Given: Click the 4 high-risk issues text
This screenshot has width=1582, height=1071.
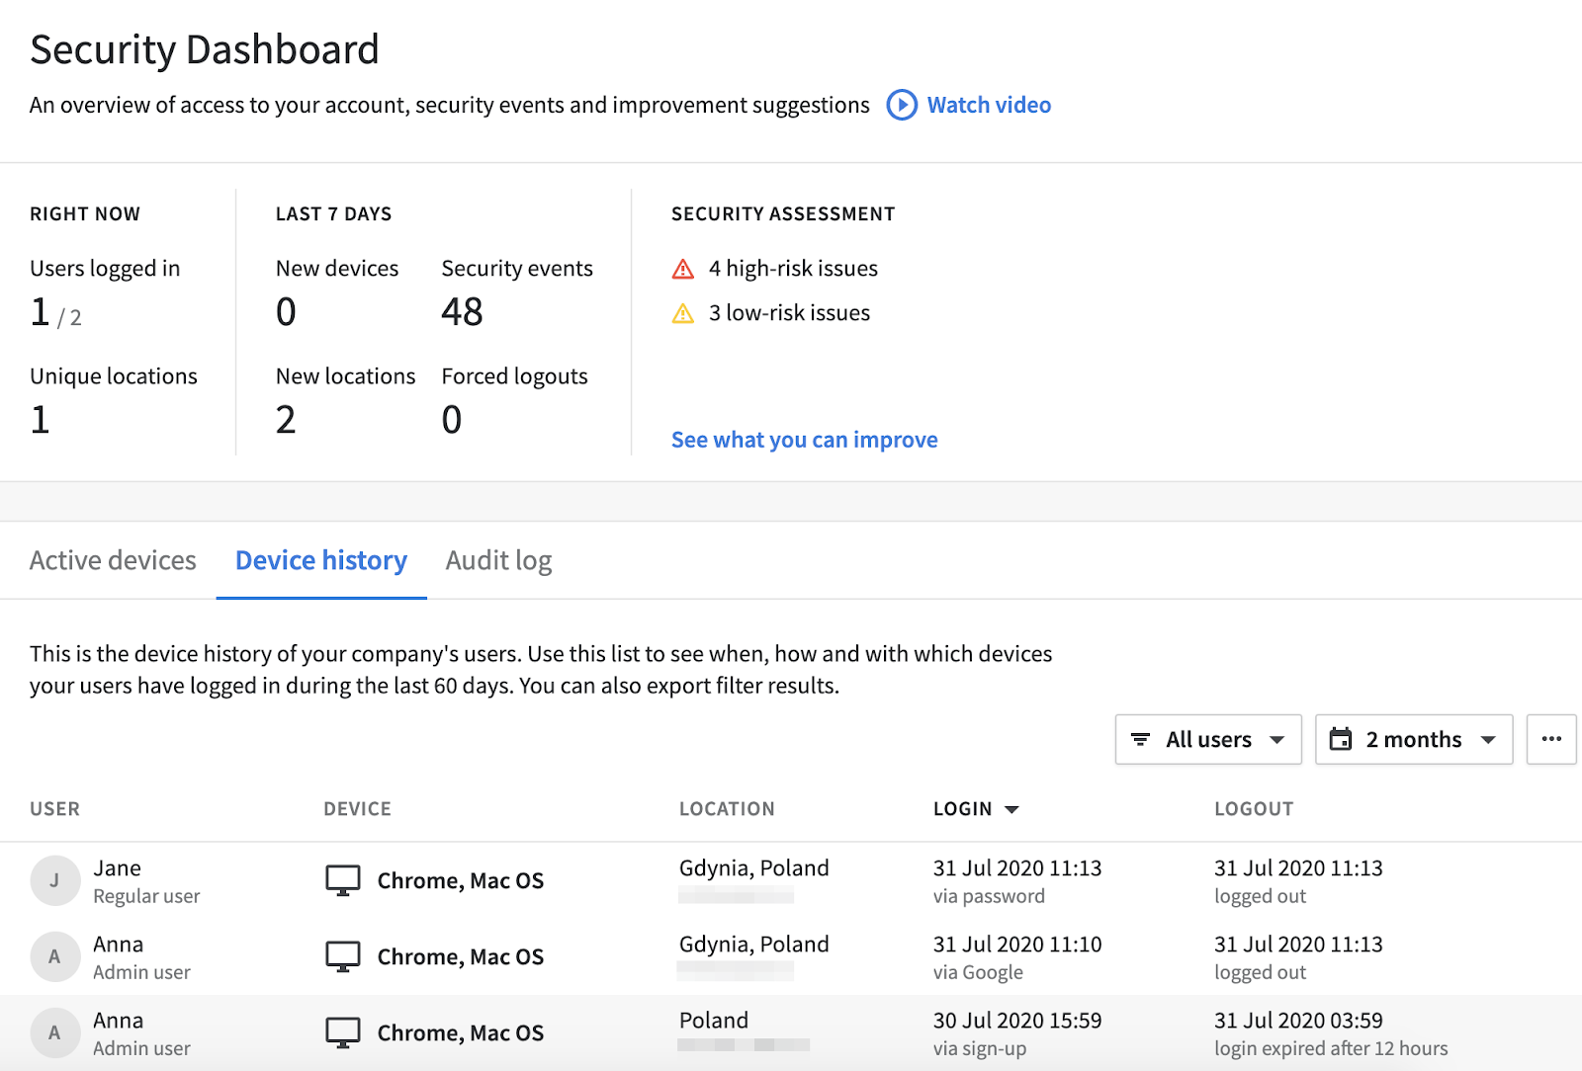Looking at the screenshot, I should [x=793, y=269].
